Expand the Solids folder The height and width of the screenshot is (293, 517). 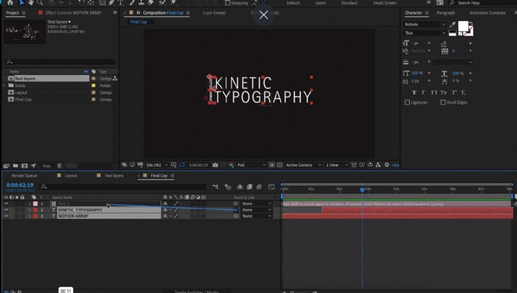[x=5, y=85]
